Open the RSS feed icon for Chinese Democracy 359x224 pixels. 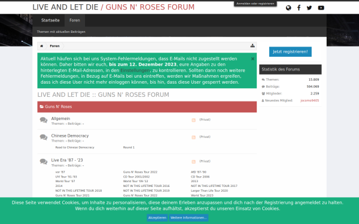(x=193, y=137)
